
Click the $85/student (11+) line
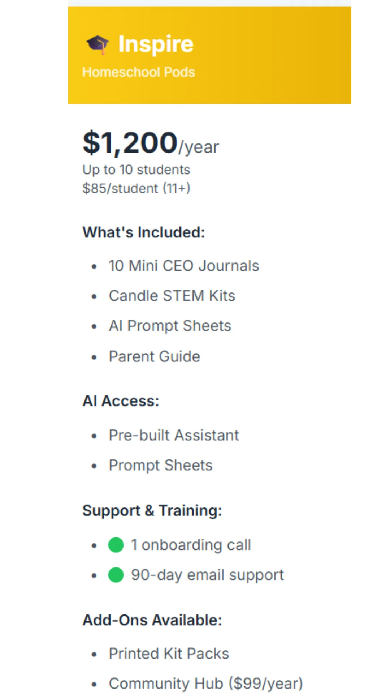136,188
